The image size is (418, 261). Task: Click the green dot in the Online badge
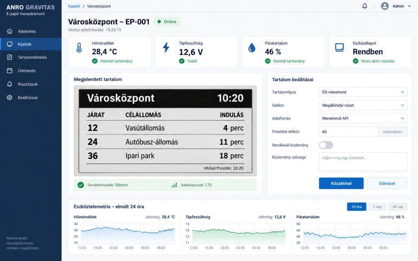[x=159, y=22]
